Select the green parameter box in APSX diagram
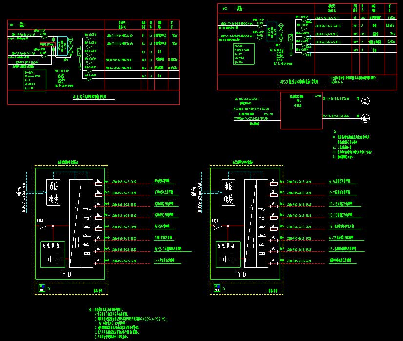 tap(244, 54)
